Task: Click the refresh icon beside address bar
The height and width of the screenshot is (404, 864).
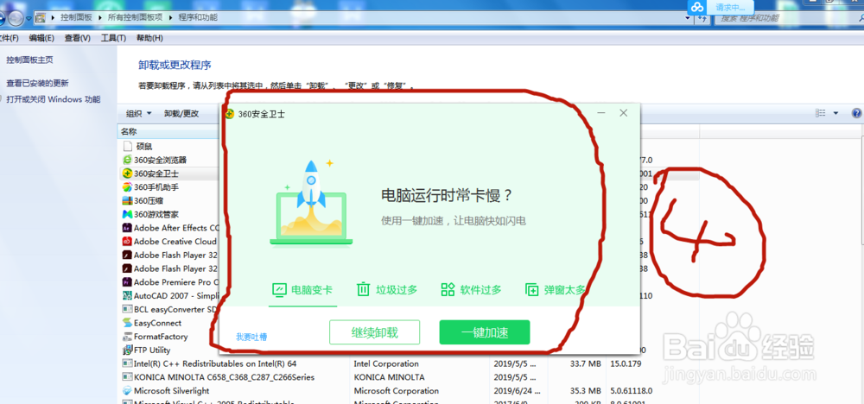Action: (702, 17)
